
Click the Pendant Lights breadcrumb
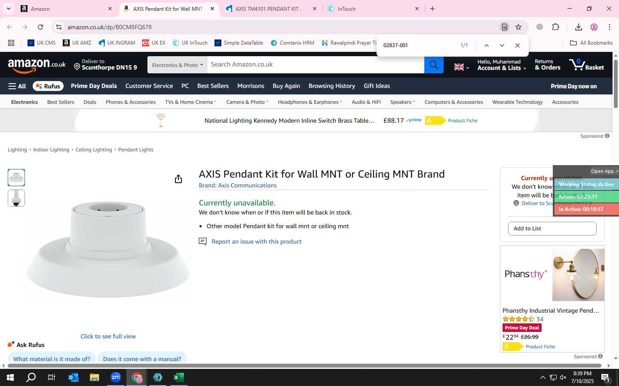tap(135, 150)
